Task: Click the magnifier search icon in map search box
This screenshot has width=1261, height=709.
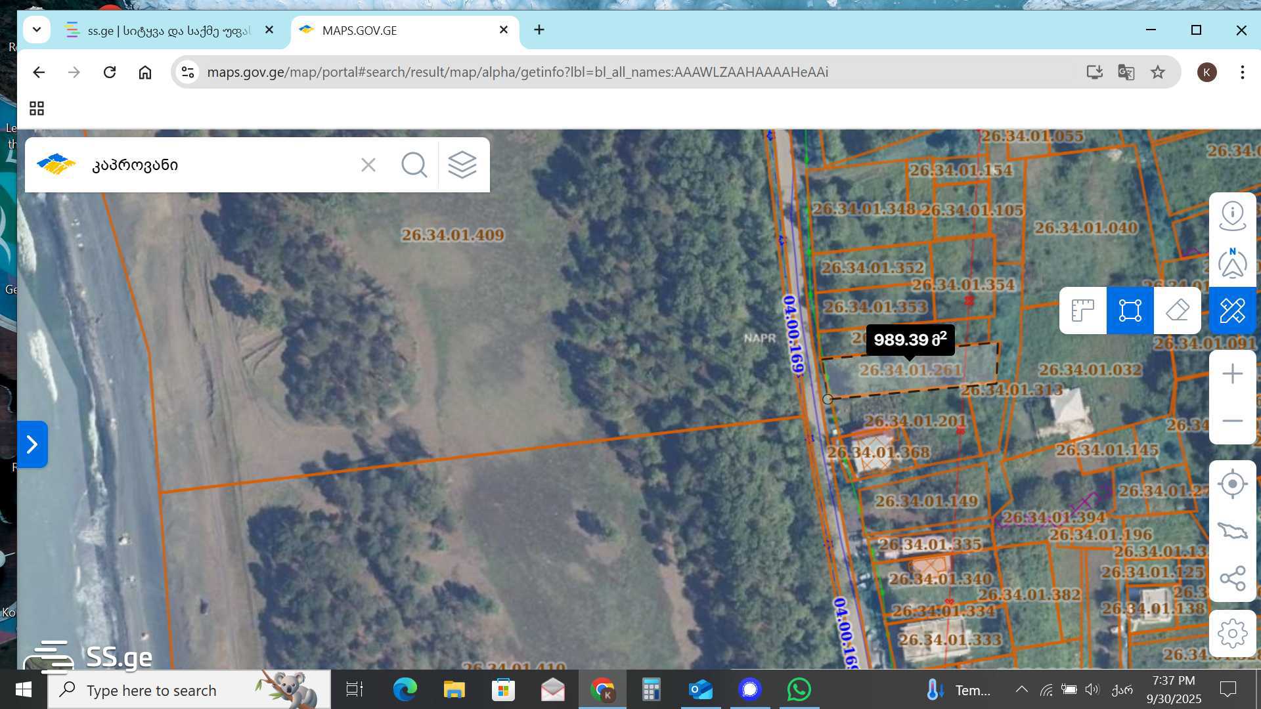Action: pyautogui.click(x=414, y=165)
